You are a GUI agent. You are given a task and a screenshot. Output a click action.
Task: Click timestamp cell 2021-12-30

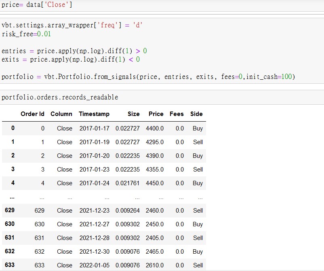(95, 252)
